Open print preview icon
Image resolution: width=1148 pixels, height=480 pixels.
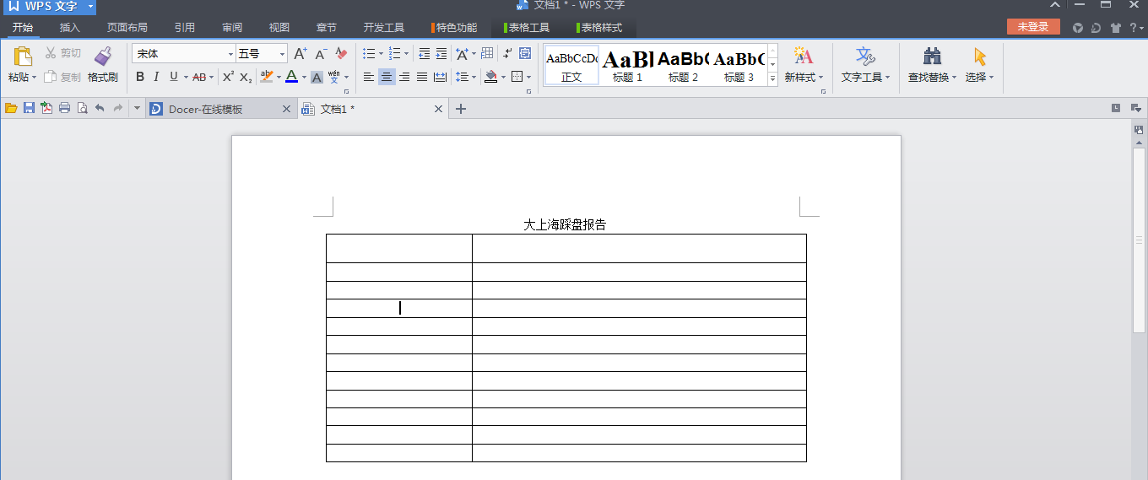click(82, 108)
